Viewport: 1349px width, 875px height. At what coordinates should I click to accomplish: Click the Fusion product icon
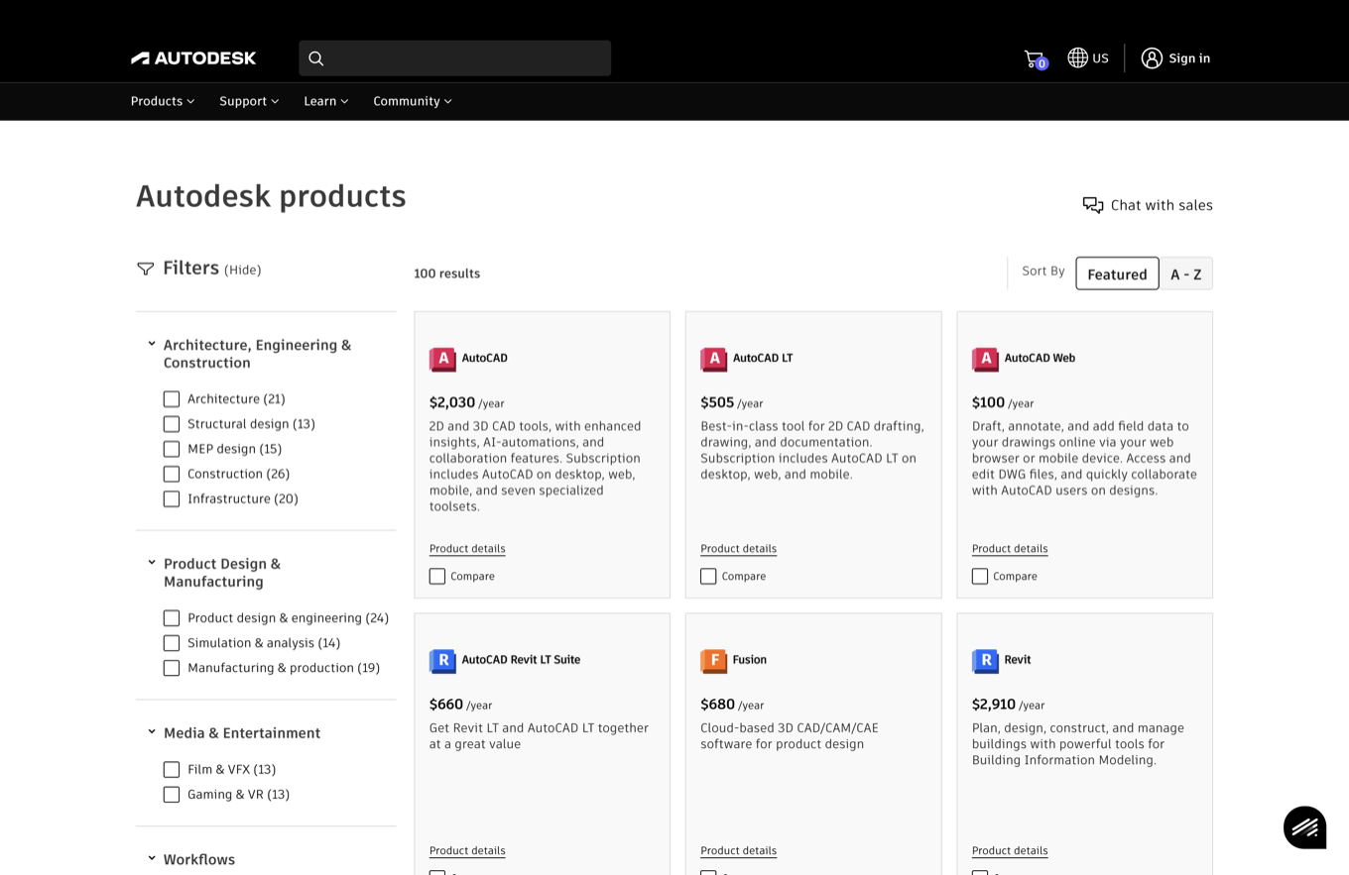click(714, 661)
